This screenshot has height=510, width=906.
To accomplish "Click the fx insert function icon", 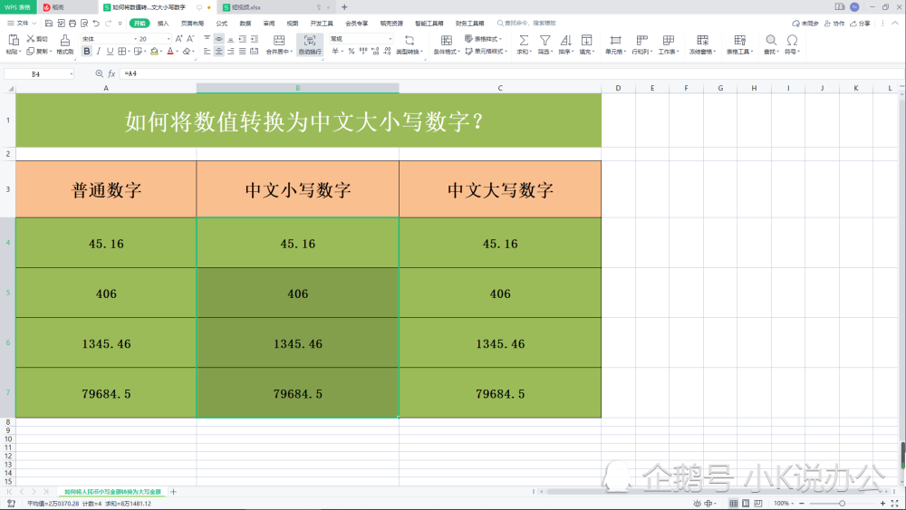I will [x=111, y=74].
